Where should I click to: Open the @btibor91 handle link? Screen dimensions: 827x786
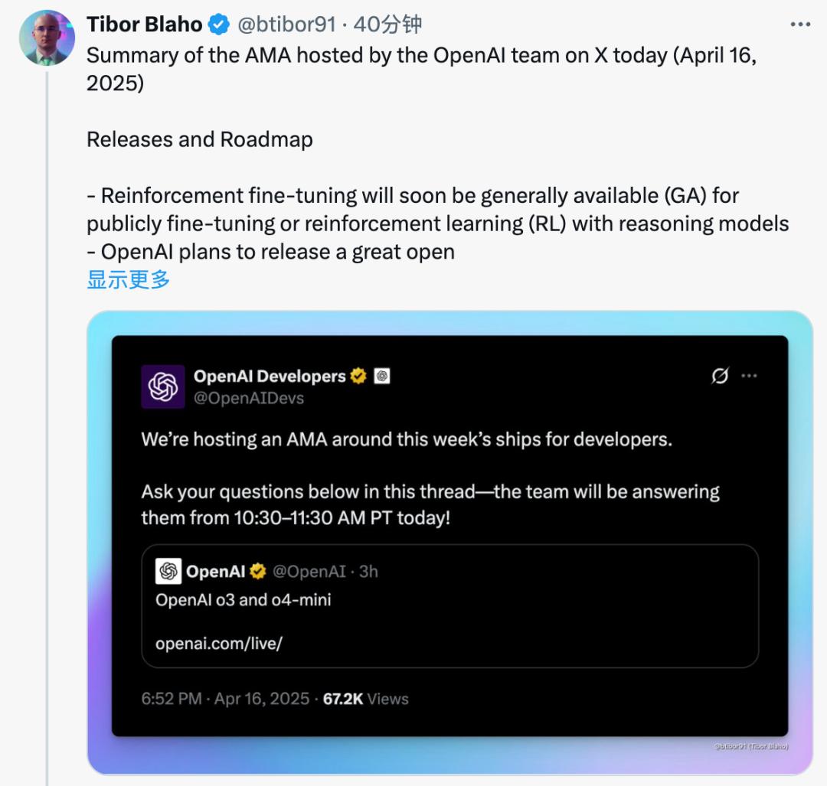(286, 24)
